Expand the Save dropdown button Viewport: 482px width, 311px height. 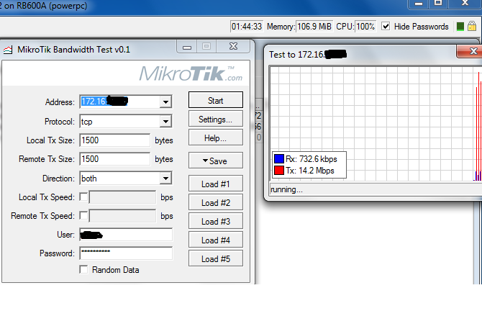[216, 161]
